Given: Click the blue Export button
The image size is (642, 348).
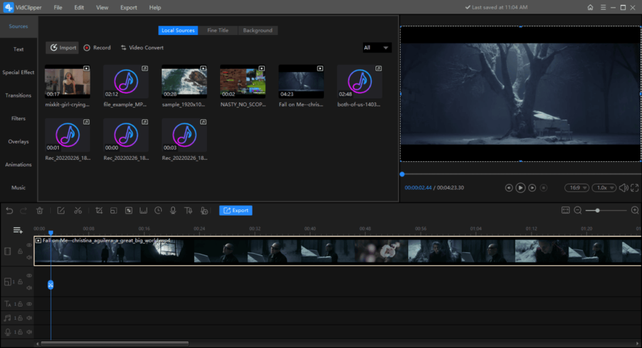Looking at the screenshot, I should pos(235,211).
